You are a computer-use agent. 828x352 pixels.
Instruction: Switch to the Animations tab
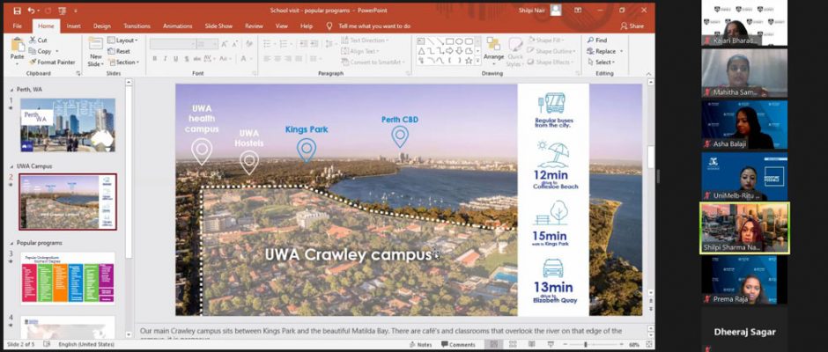pyautogui.click(x=177, y=26)
